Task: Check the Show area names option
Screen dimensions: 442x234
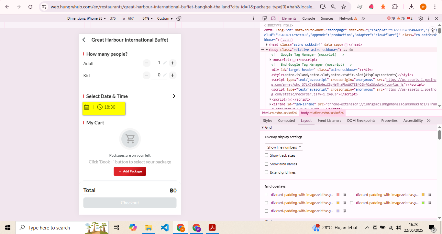Action: click(x=267, y=164)
